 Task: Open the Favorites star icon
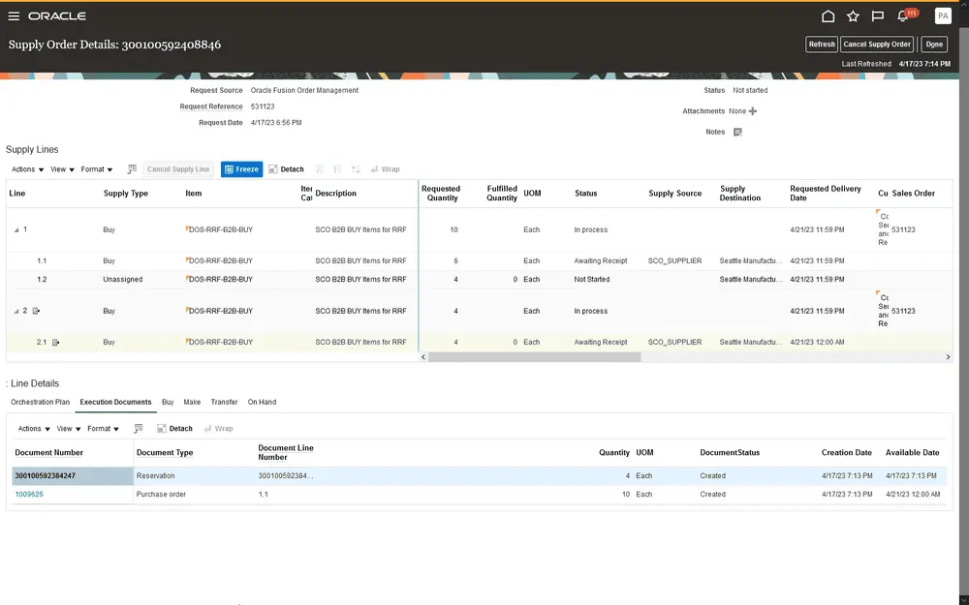coord(853,16)
